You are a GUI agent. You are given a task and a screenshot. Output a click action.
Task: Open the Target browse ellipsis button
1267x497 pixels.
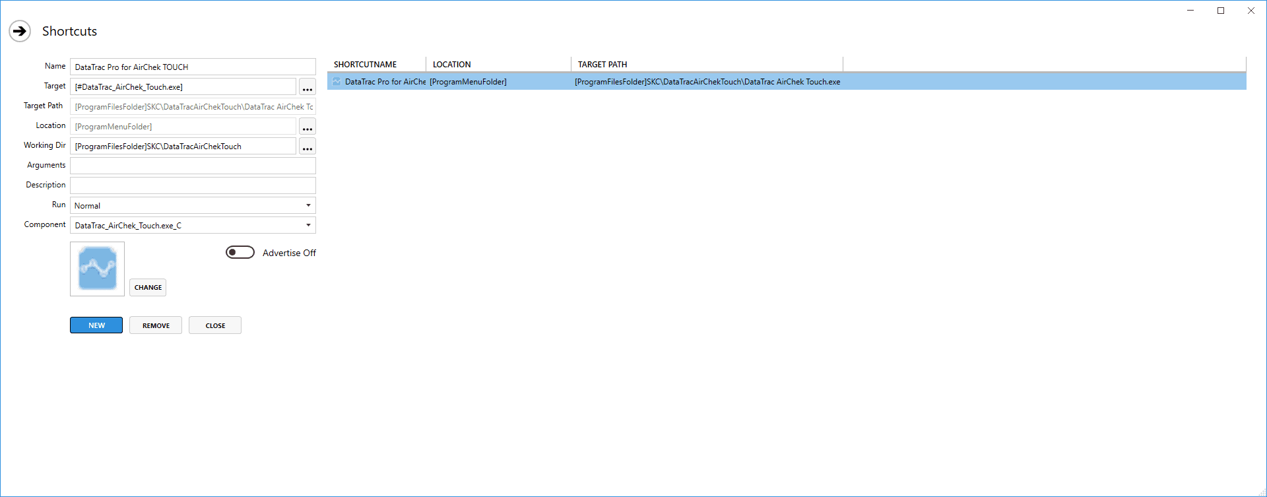click(x=307, y=87)
